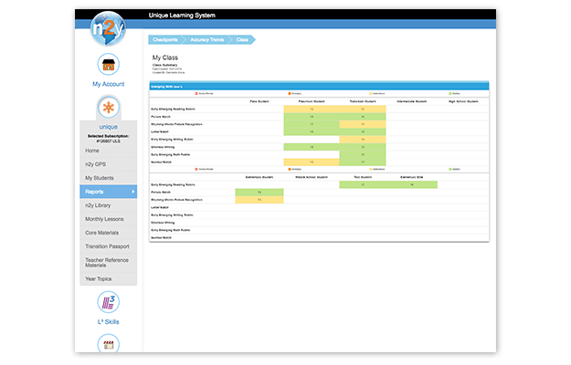Click Transition Student's green Number Match cell
This screenshot has width=571, height=365.
363,162
